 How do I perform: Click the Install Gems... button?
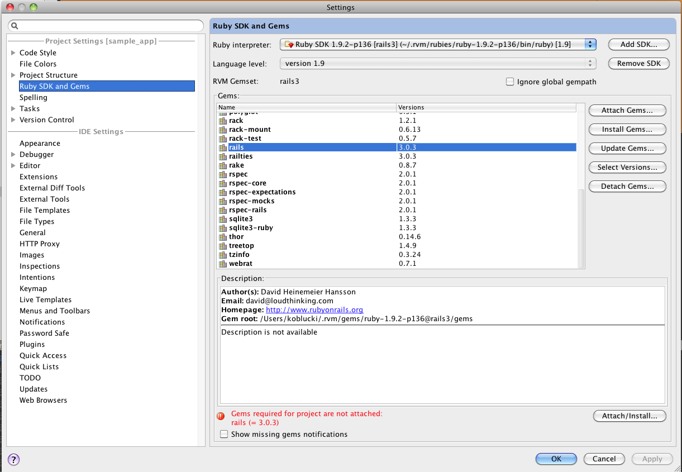coord(627,130)
